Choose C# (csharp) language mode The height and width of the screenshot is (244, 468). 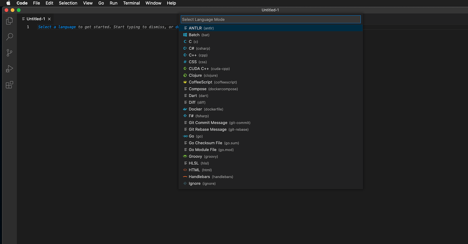click(x=271, y=48)
